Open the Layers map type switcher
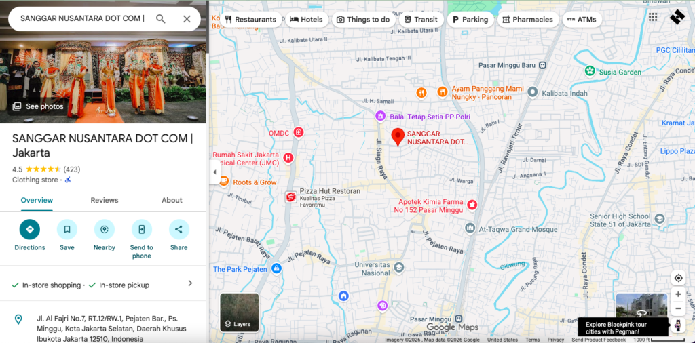 pyautogui.click(x=239, y=312)
